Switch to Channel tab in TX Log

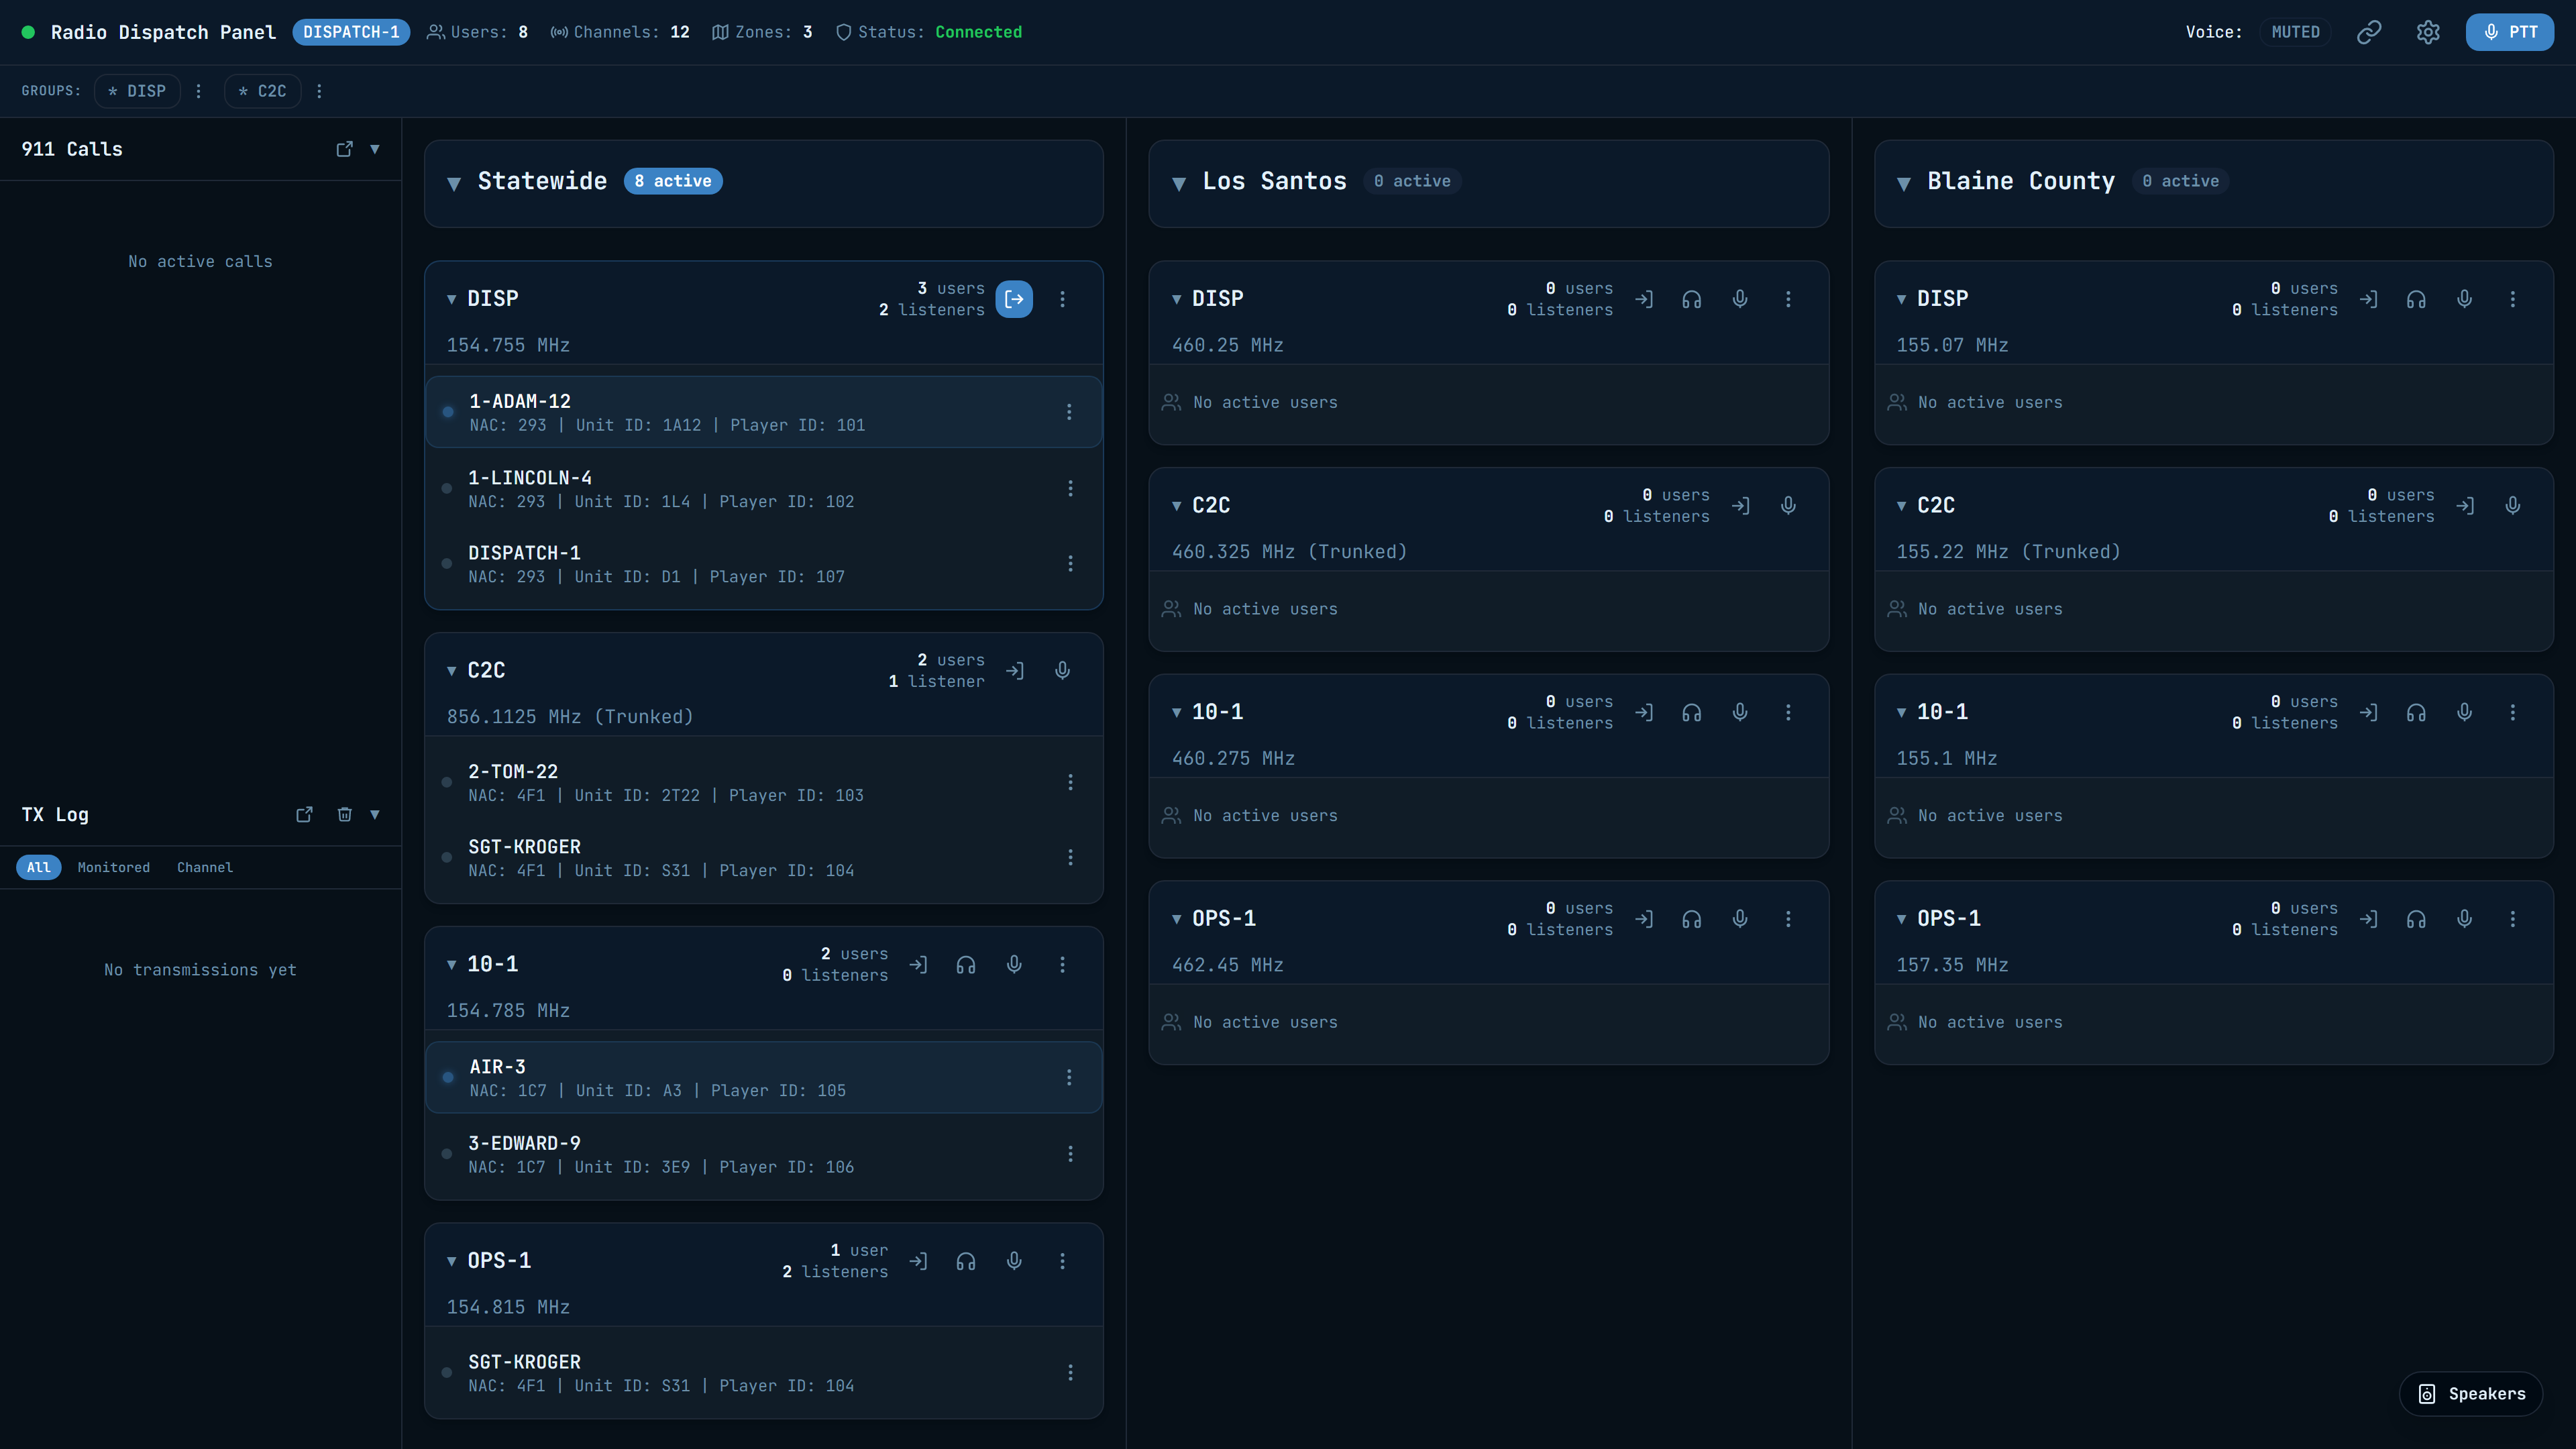coord(205,868)
